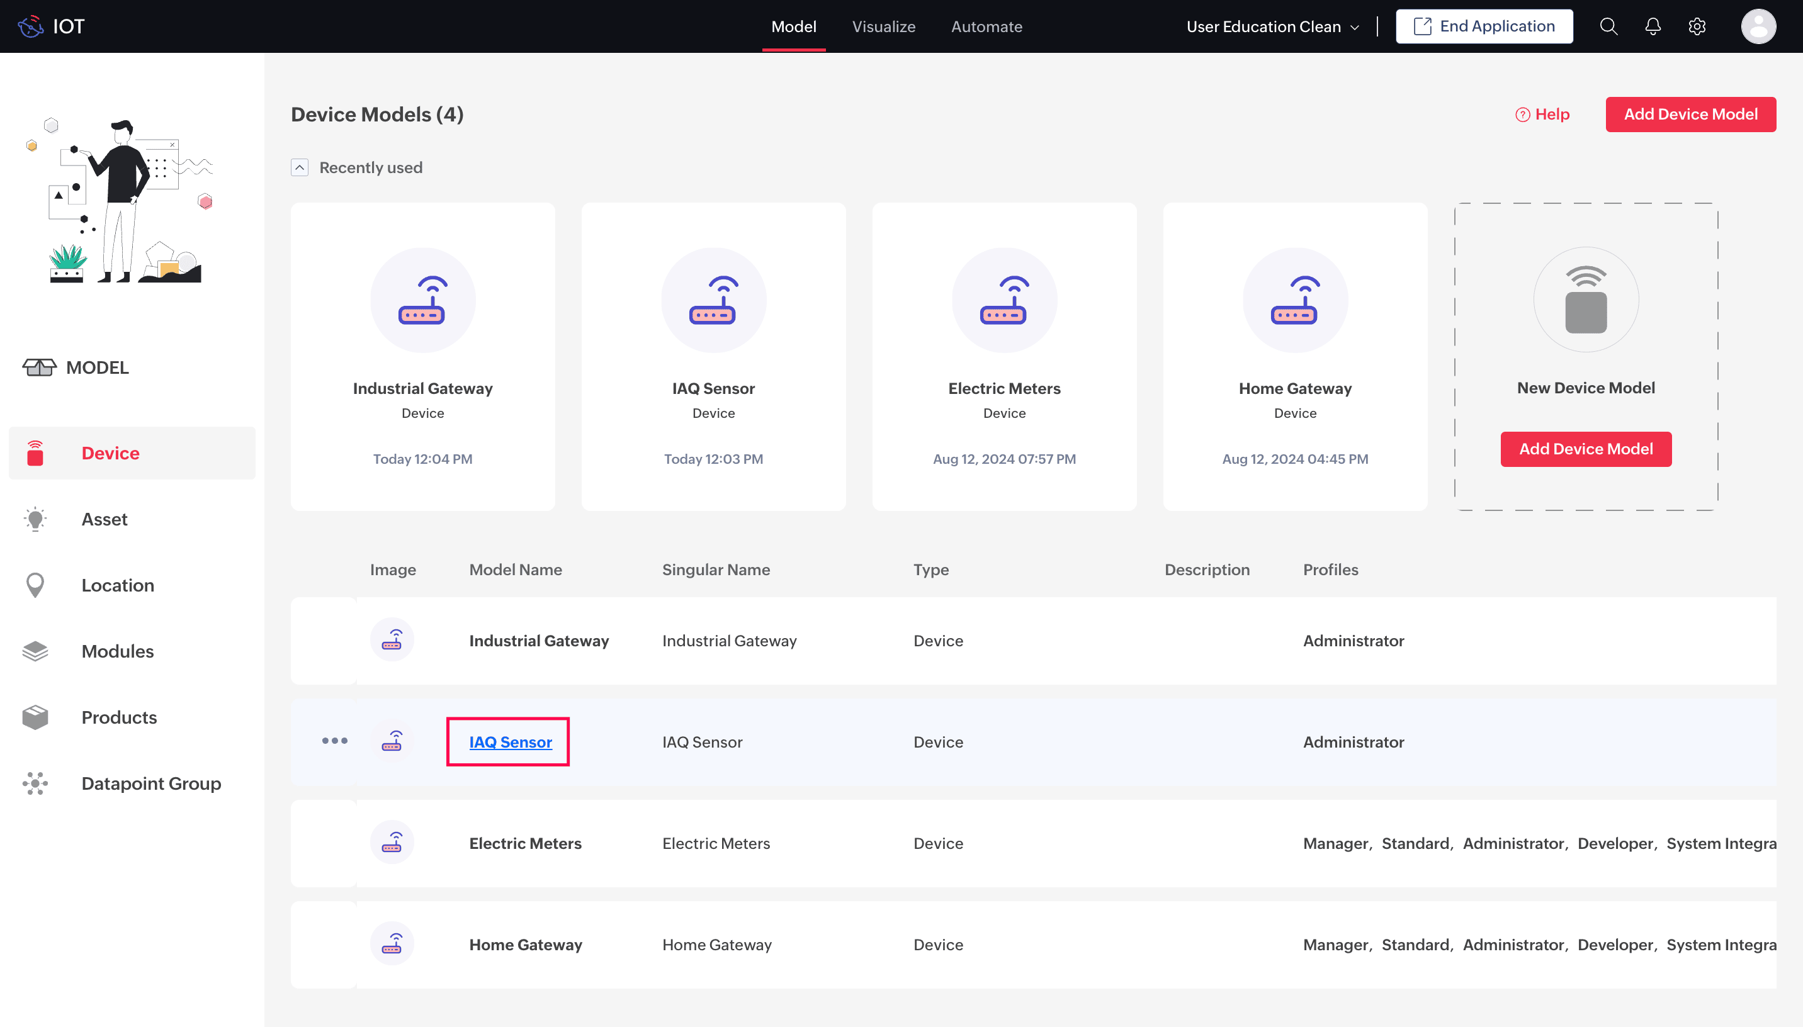The image size is (1803, 1027).
Task: Go to Modules in the sidebar
Action: pyautogui.click(x=117, y=651)
